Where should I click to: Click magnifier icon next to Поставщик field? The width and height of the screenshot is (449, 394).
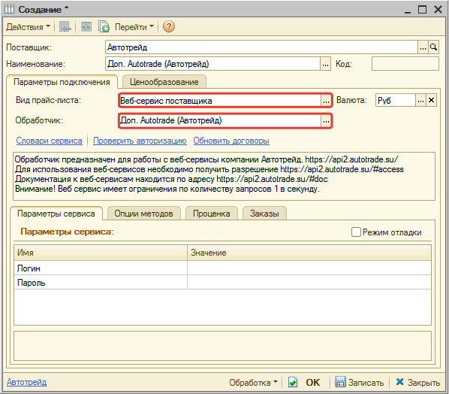click(x=433, y=47)
